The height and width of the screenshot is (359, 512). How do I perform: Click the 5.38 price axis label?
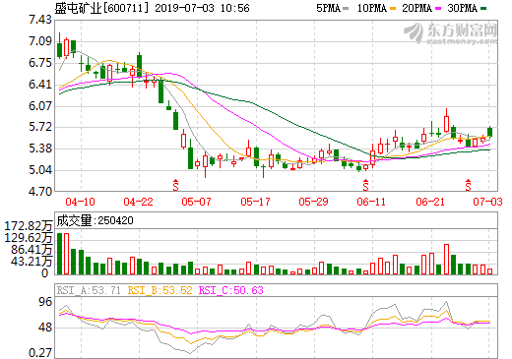tap(40, 149)
